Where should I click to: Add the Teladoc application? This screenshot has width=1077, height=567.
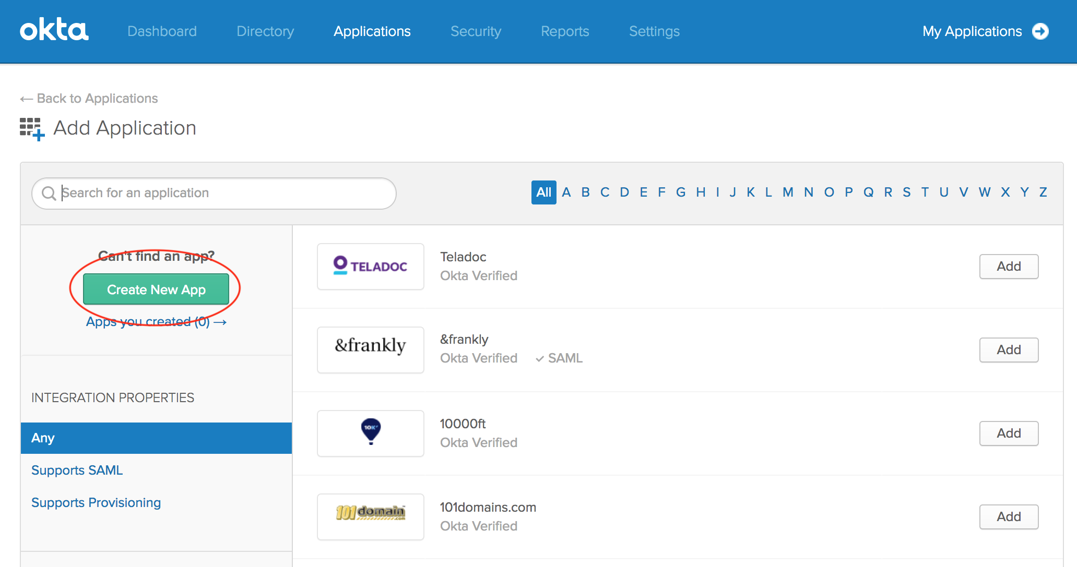[1009, 267]
